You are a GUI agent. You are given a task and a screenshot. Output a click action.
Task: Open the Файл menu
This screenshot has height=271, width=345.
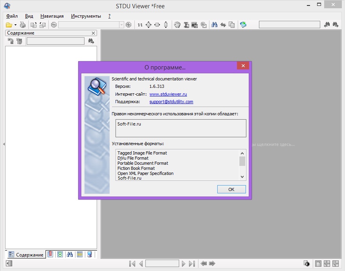click(12, 16)
